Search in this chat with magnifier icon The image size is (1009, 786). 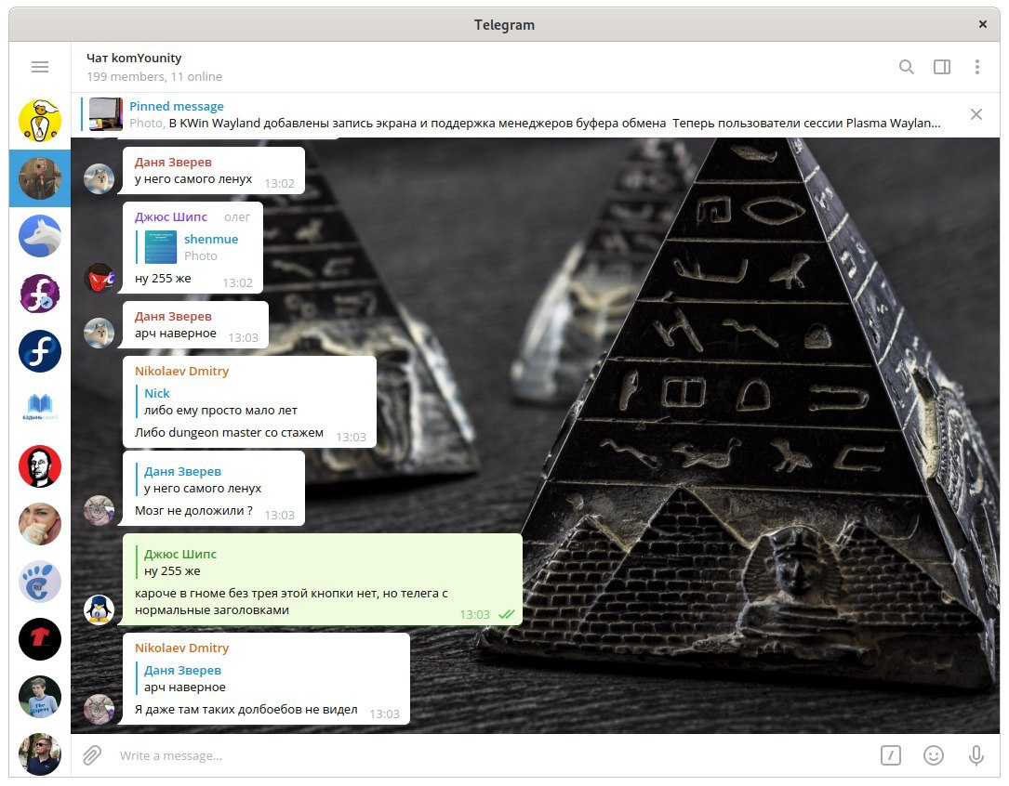point(906,67)
